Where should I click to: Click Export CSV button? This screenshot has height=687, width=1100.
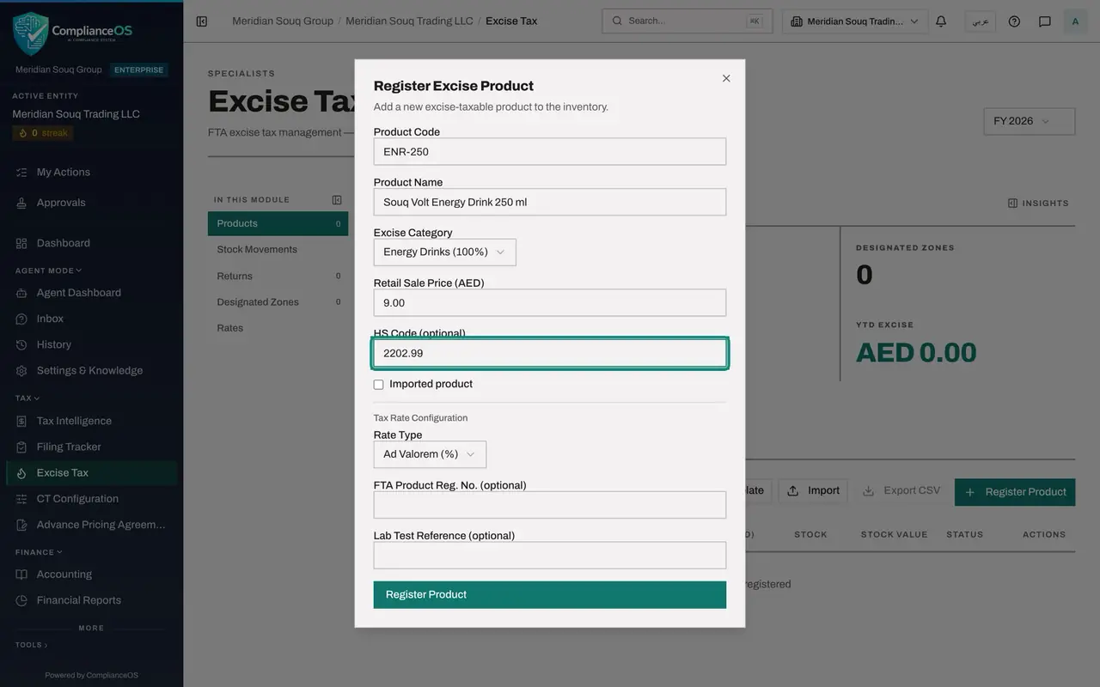click(901, 491)
